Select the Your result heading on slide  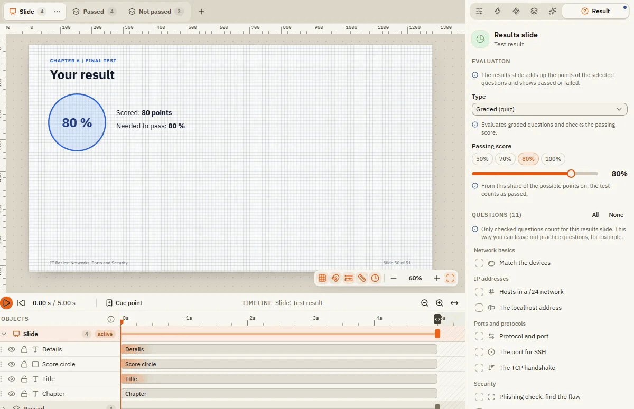[82, 75]
